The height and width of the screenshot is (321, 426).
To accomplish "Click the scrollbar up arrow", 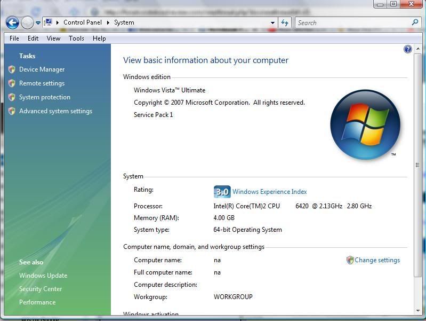I will tap(418, 49).
